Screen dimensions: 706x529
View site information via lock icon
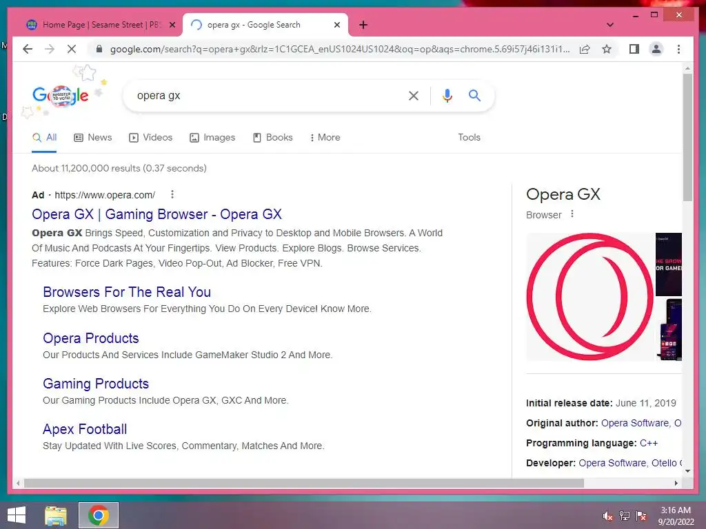99,49
